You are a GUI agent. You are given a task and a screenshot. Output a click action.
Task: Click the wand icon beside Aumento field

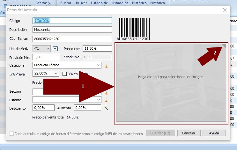pos(106,108)
